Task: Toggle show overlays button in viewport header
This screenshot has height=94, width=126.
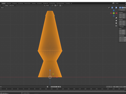Action: coord(117,8)
